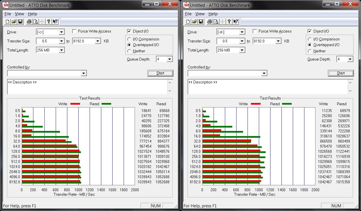Open Print Preview icon in drive D window
Screen dimensions: 361x211
coord(216,21)
